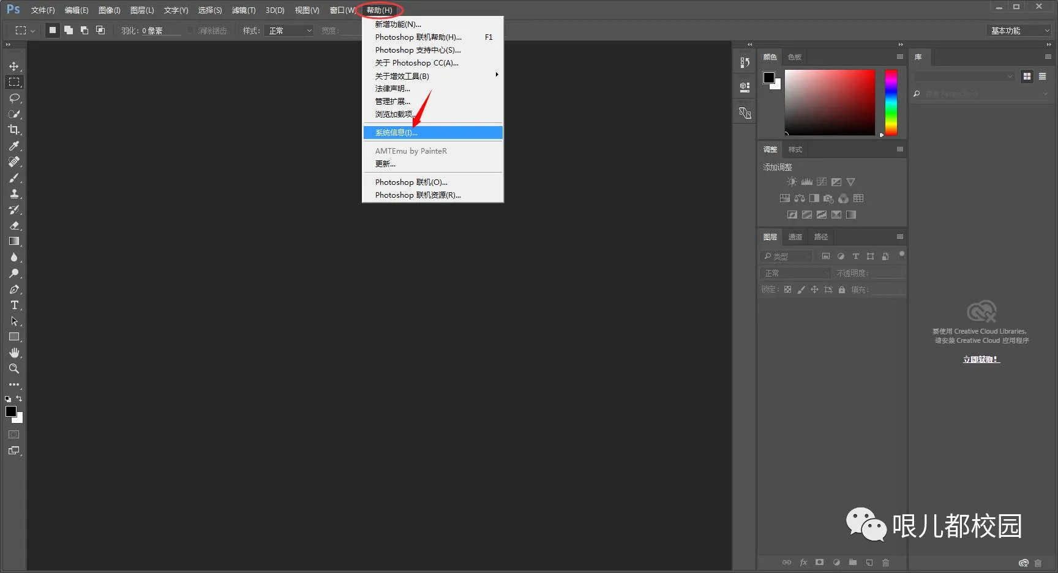
Task: Pick a color in the red color field
Action: (830, 102)
